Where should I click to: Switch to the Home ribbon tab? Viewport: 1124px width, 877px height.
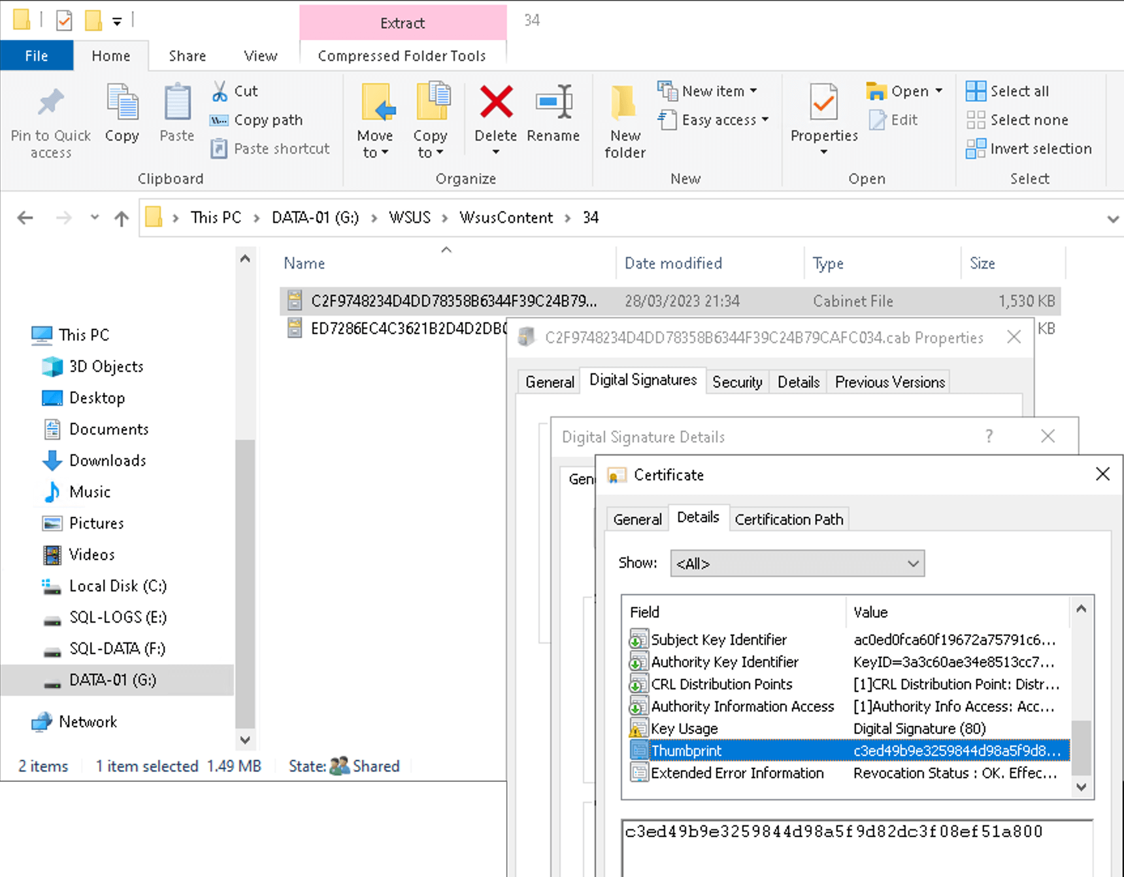[x=111, y=56]
